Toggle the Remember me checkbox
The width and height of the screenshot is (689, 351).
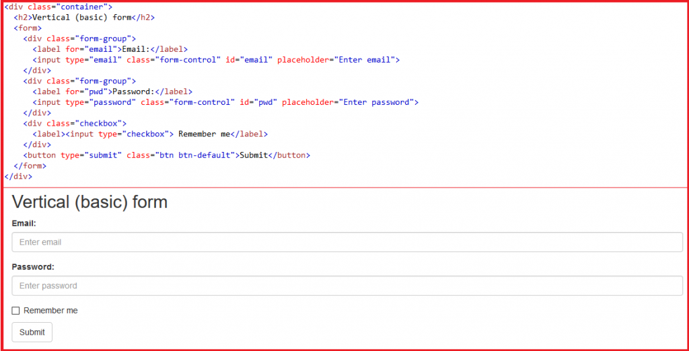click(x=16, y=311)
